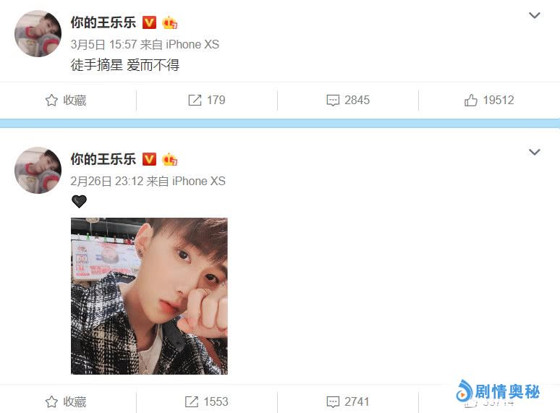Click the crown membership icon on first post
This screenshot has height=413, width=560.
[169, 22]
